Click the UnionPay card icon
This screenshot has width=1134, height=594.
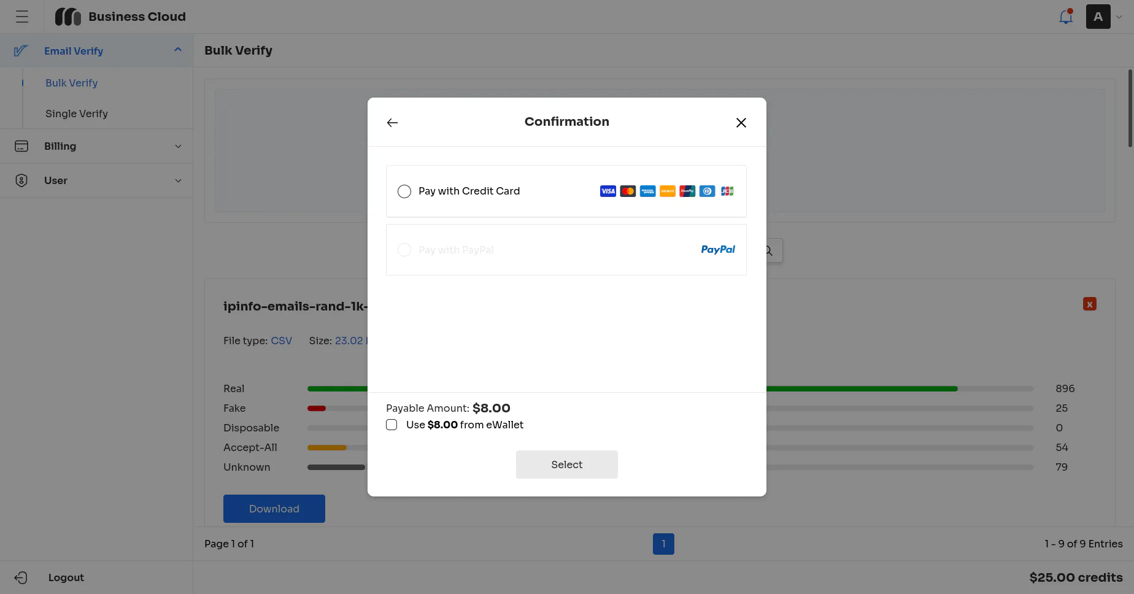point(687,191)
